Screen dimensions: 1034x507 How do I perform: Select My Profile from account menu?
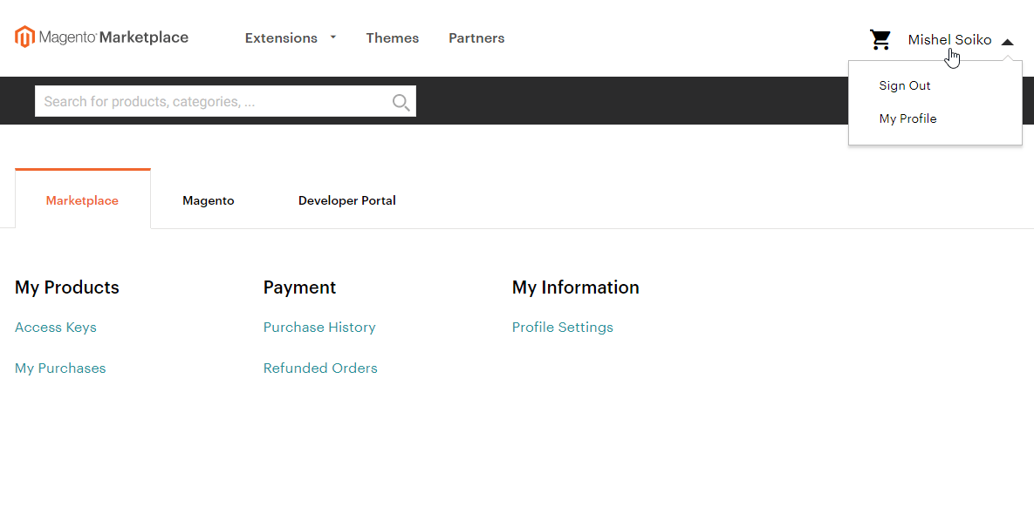(908, 118)
